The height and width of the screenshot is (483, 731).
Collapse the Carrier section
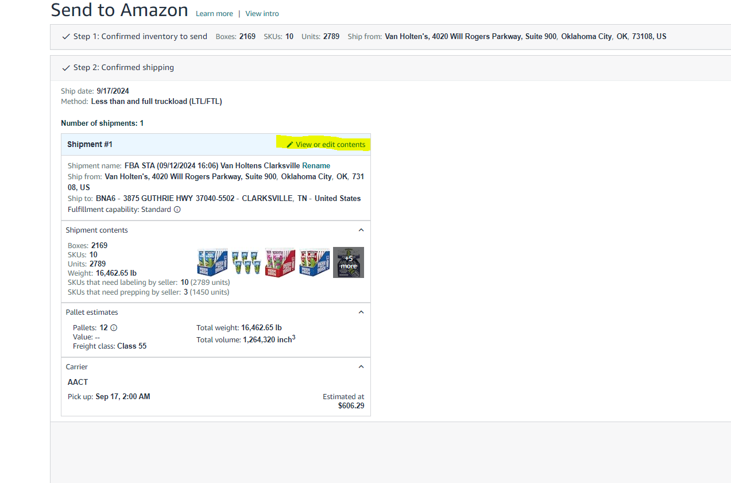tap(361, 367)
